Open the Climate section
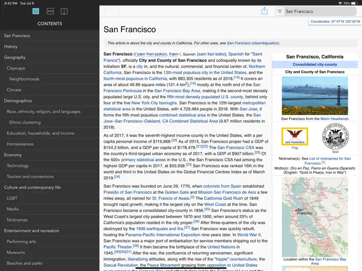Image resolution: width=362 pixels, height=271 pixels. pos(50,90)
